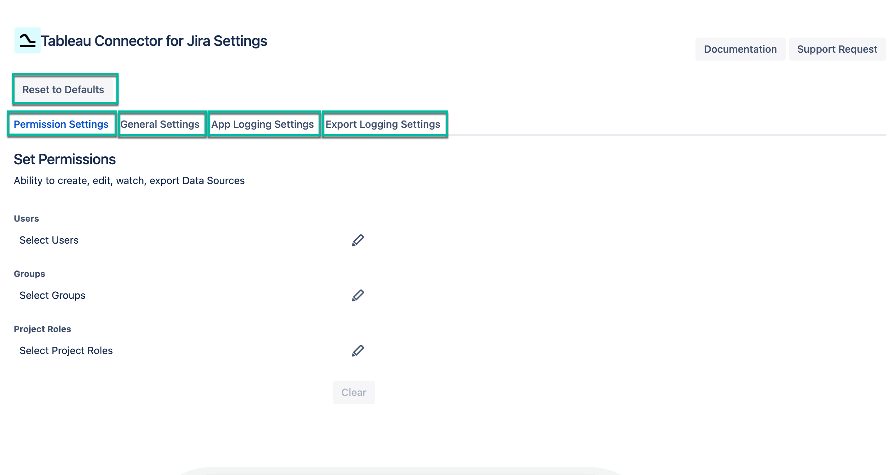
Task: Switch to the General Settings tab
Action: tap(160, 124)
